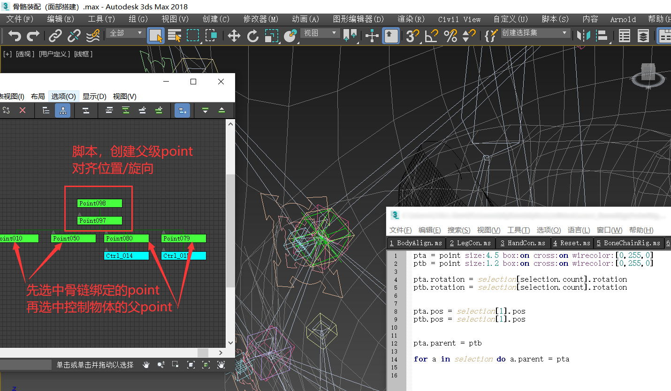The width and height of the screenshot is (671, 391).
Task: Select the Select and Move tool
Action: tap(234, 36)
